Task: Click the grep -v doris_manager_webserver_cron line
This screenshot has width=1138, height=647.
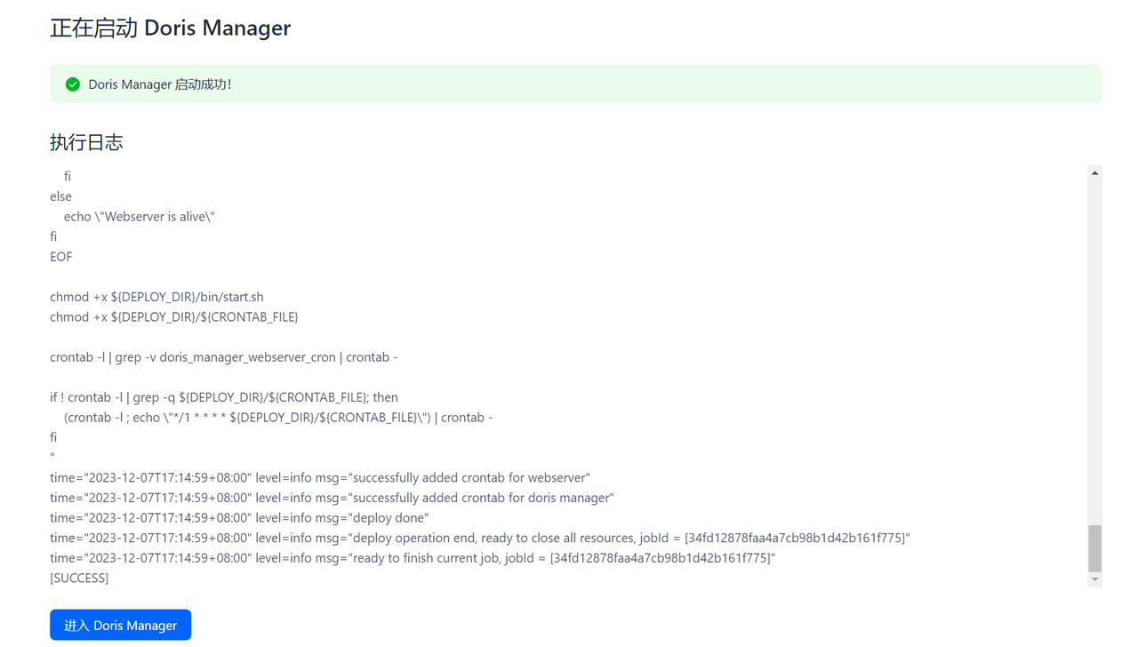Action: click(224, 357)
